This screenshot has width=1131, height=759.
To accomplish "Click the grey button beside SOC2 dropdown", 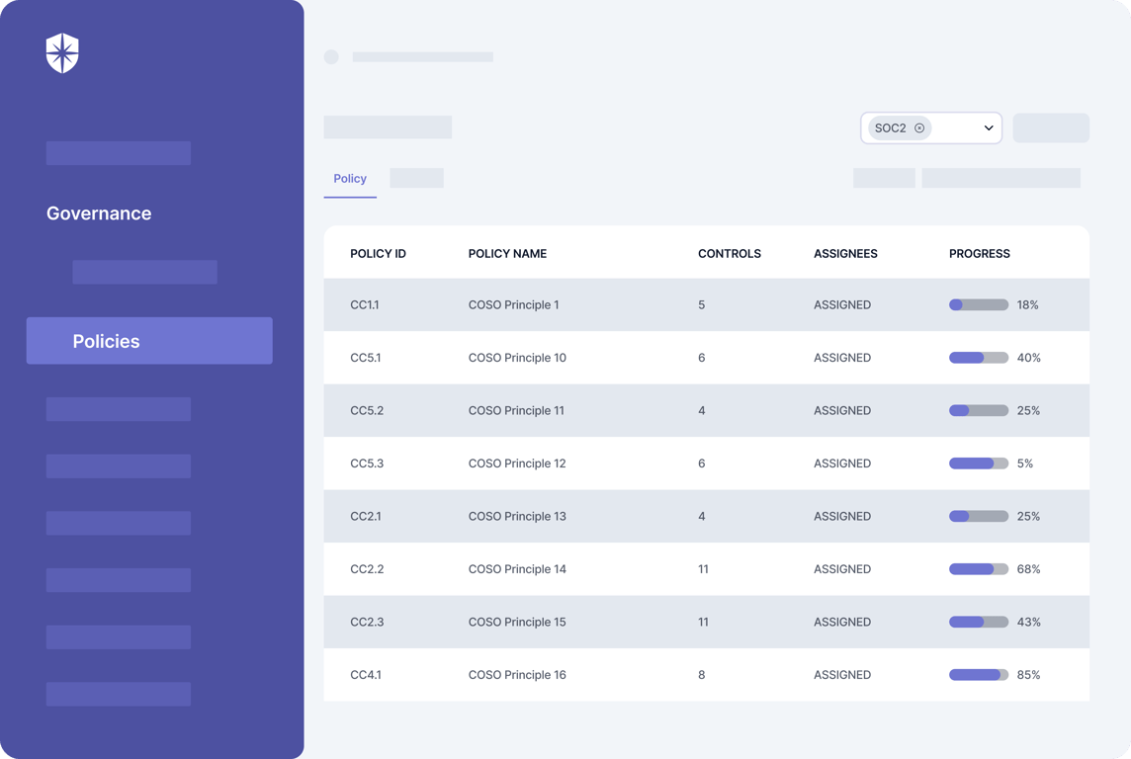I will [x=1051, y=127].
